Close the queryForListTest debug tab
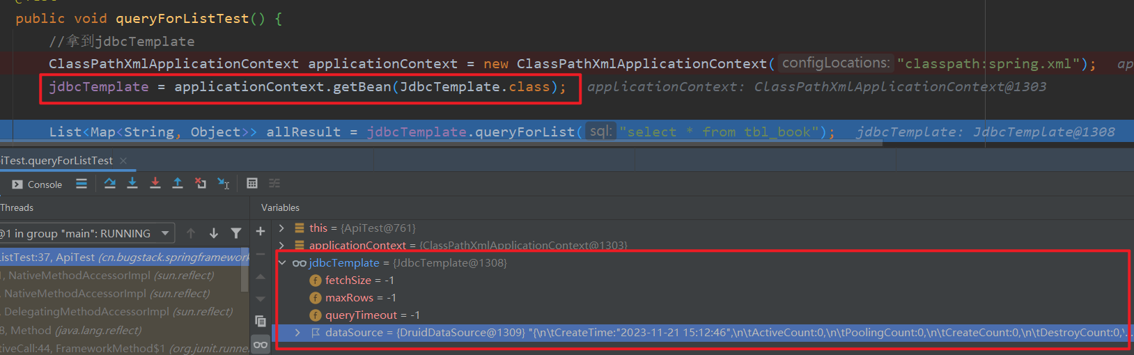Image resolution: width=1134 pixels, height=355 pixels. (123, 161)
